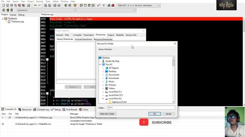Collapse the code fold at line 022
245x137 pixels.
47,94
